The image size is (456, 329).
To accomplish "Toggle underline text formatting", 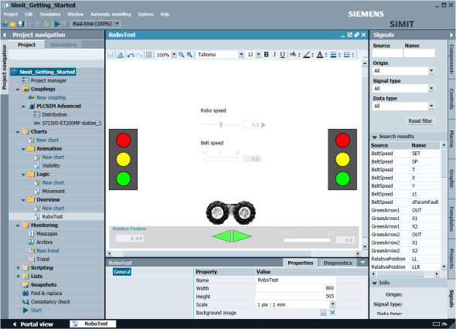I will (282, 55).
